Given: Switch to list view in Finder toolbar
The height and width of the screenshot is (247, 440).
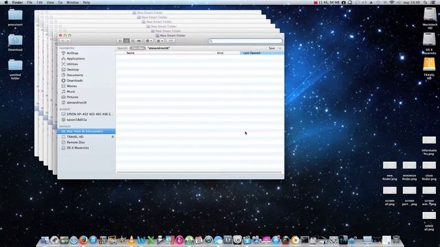Looking at the screenshot, I should coord(126,41).
